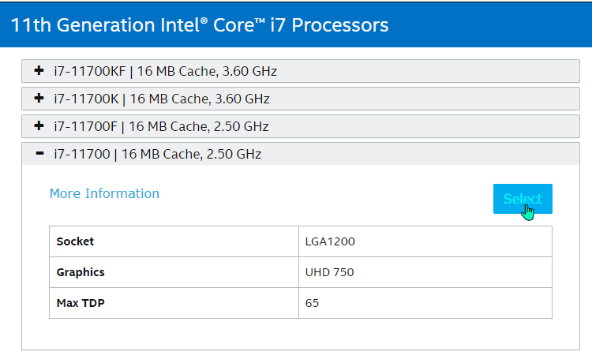Viewport: 592px width, 359px height.
Task: Click the i7-11700KF model name text
Action: (x=90, y=71)
